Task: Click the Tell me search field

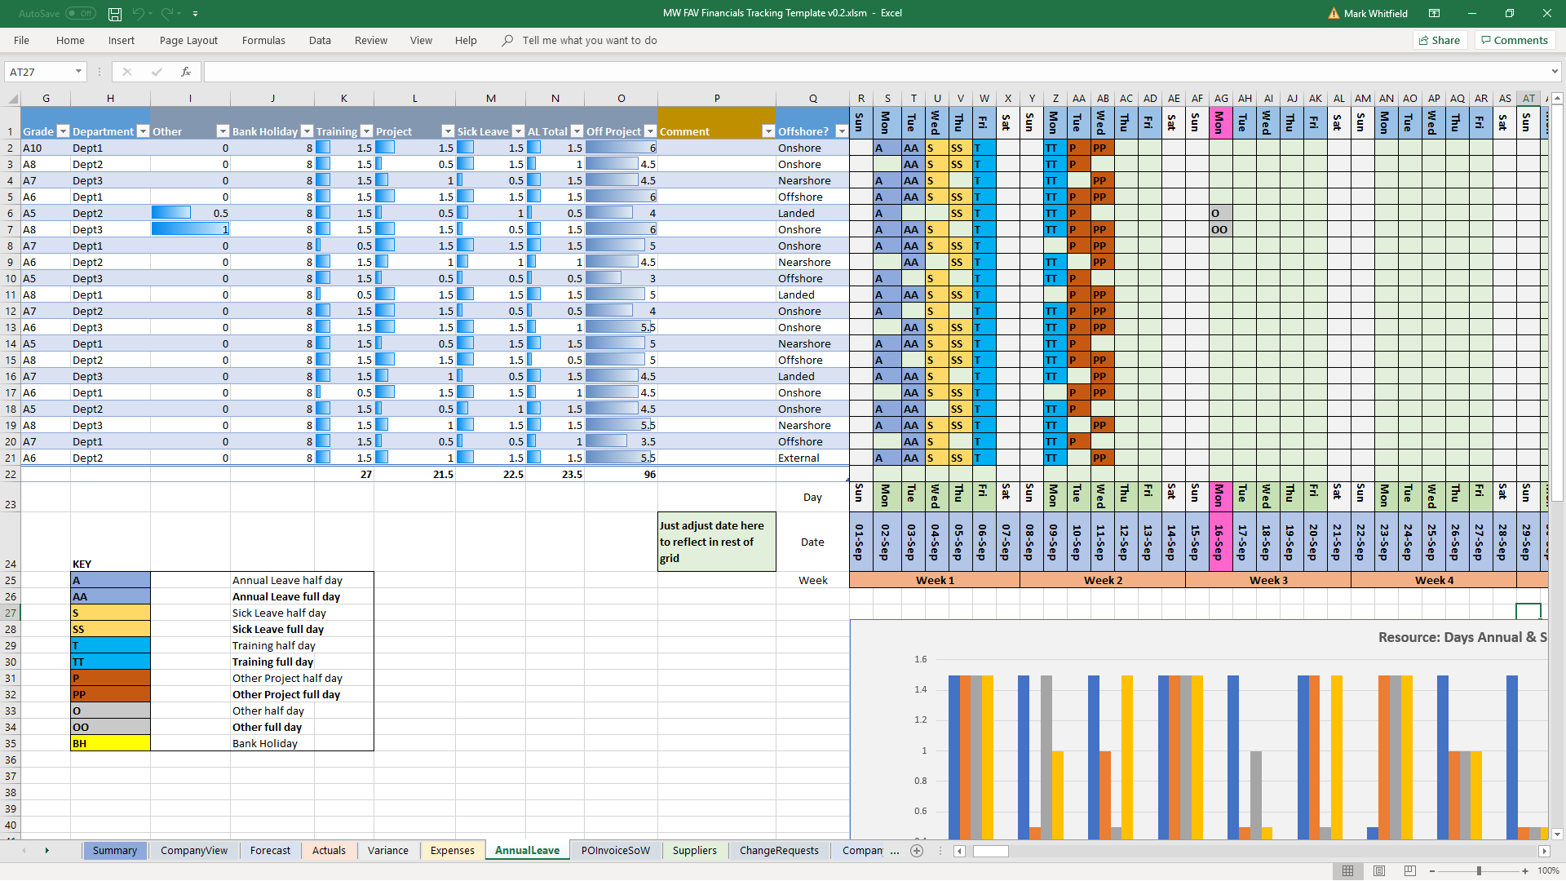Action: point(589,40)
